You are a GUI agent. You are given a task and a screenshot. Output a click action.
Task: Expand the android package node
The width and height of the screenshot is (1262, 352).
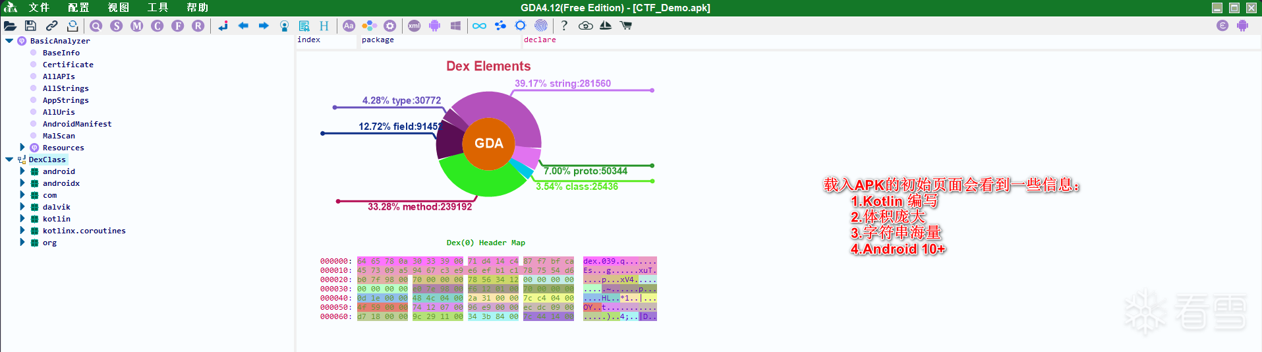click(22, 171)
